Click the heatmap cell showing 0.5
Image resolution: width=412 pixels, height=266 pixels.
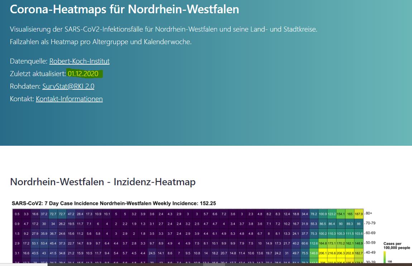coord(17,214)
